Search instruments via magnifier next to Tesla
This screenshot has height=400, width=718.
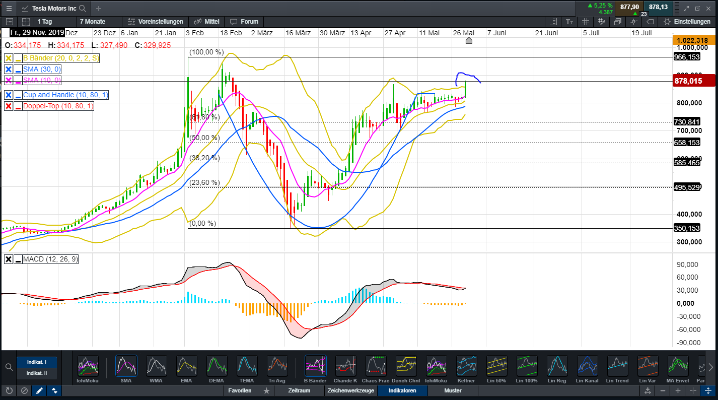pyautogui.click(x=83, y=9)
